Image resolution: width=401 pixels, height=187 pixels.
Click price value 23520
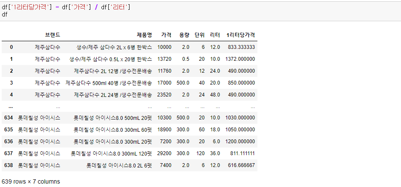click(165, 95)
